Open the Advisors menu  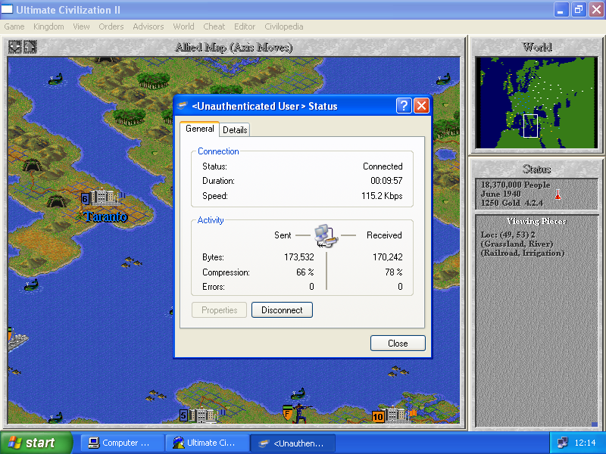coord(148,26)
